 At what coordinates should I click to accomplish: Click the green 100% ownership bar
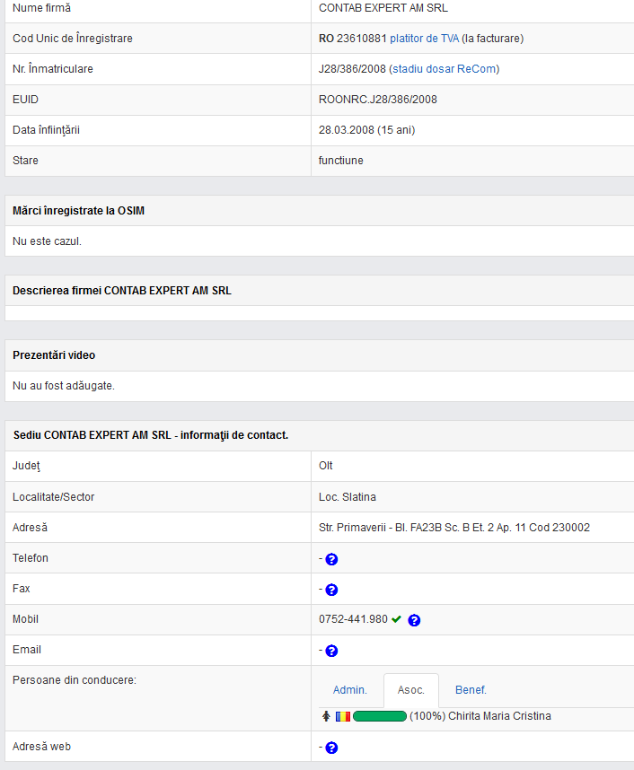(380, 716)
